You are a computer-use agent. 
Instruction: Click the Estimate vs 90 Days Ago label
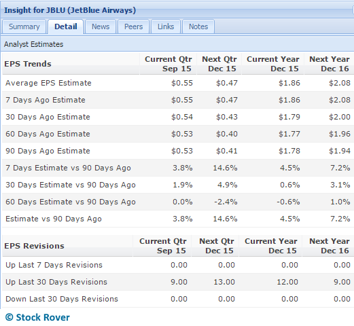tap(54, 219)
